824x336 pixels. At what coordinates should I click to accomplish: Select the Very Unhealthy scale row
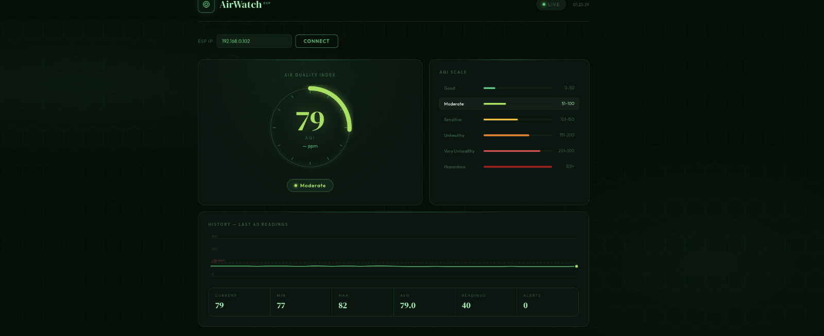point(509,151)
